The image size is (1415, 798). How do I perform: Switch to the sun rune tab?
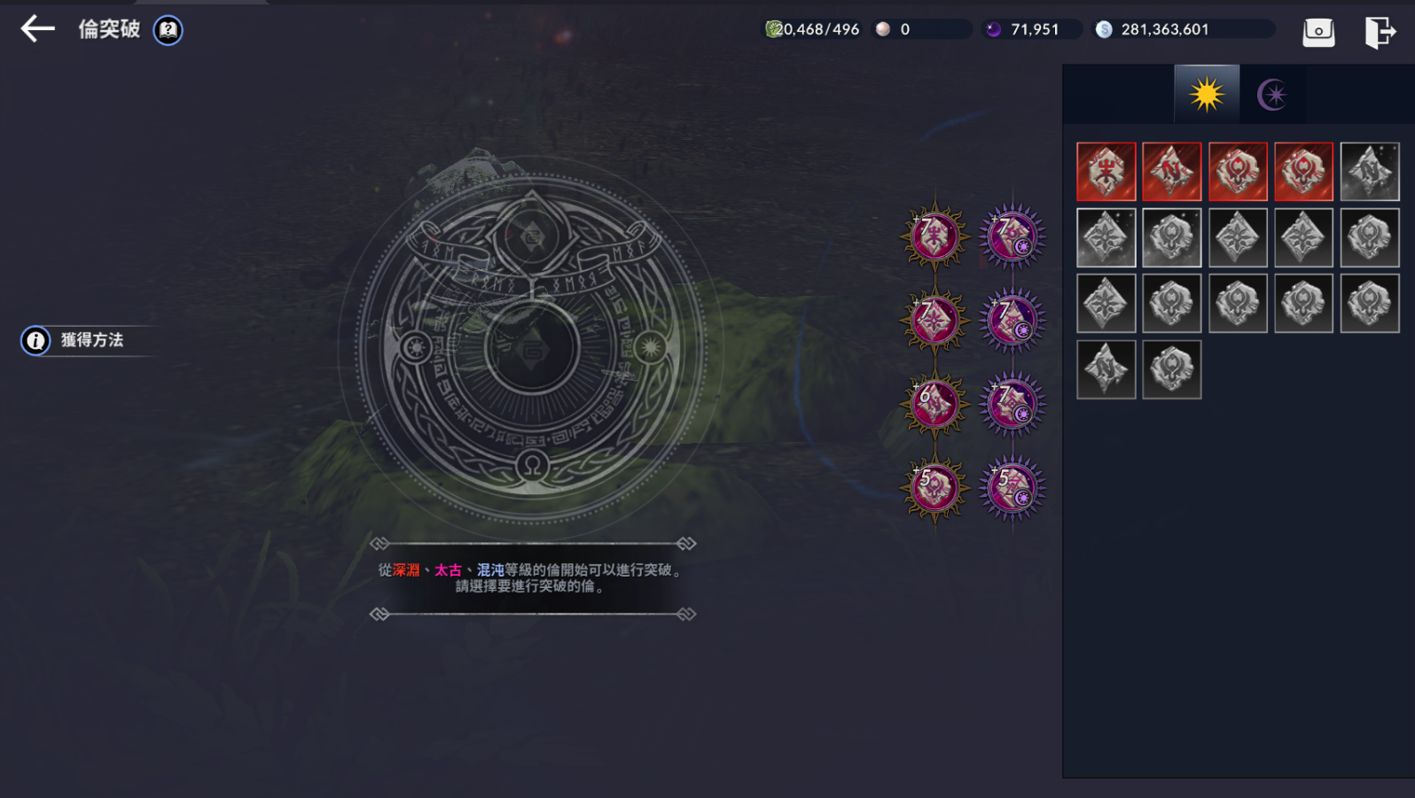coord(1207,94)
